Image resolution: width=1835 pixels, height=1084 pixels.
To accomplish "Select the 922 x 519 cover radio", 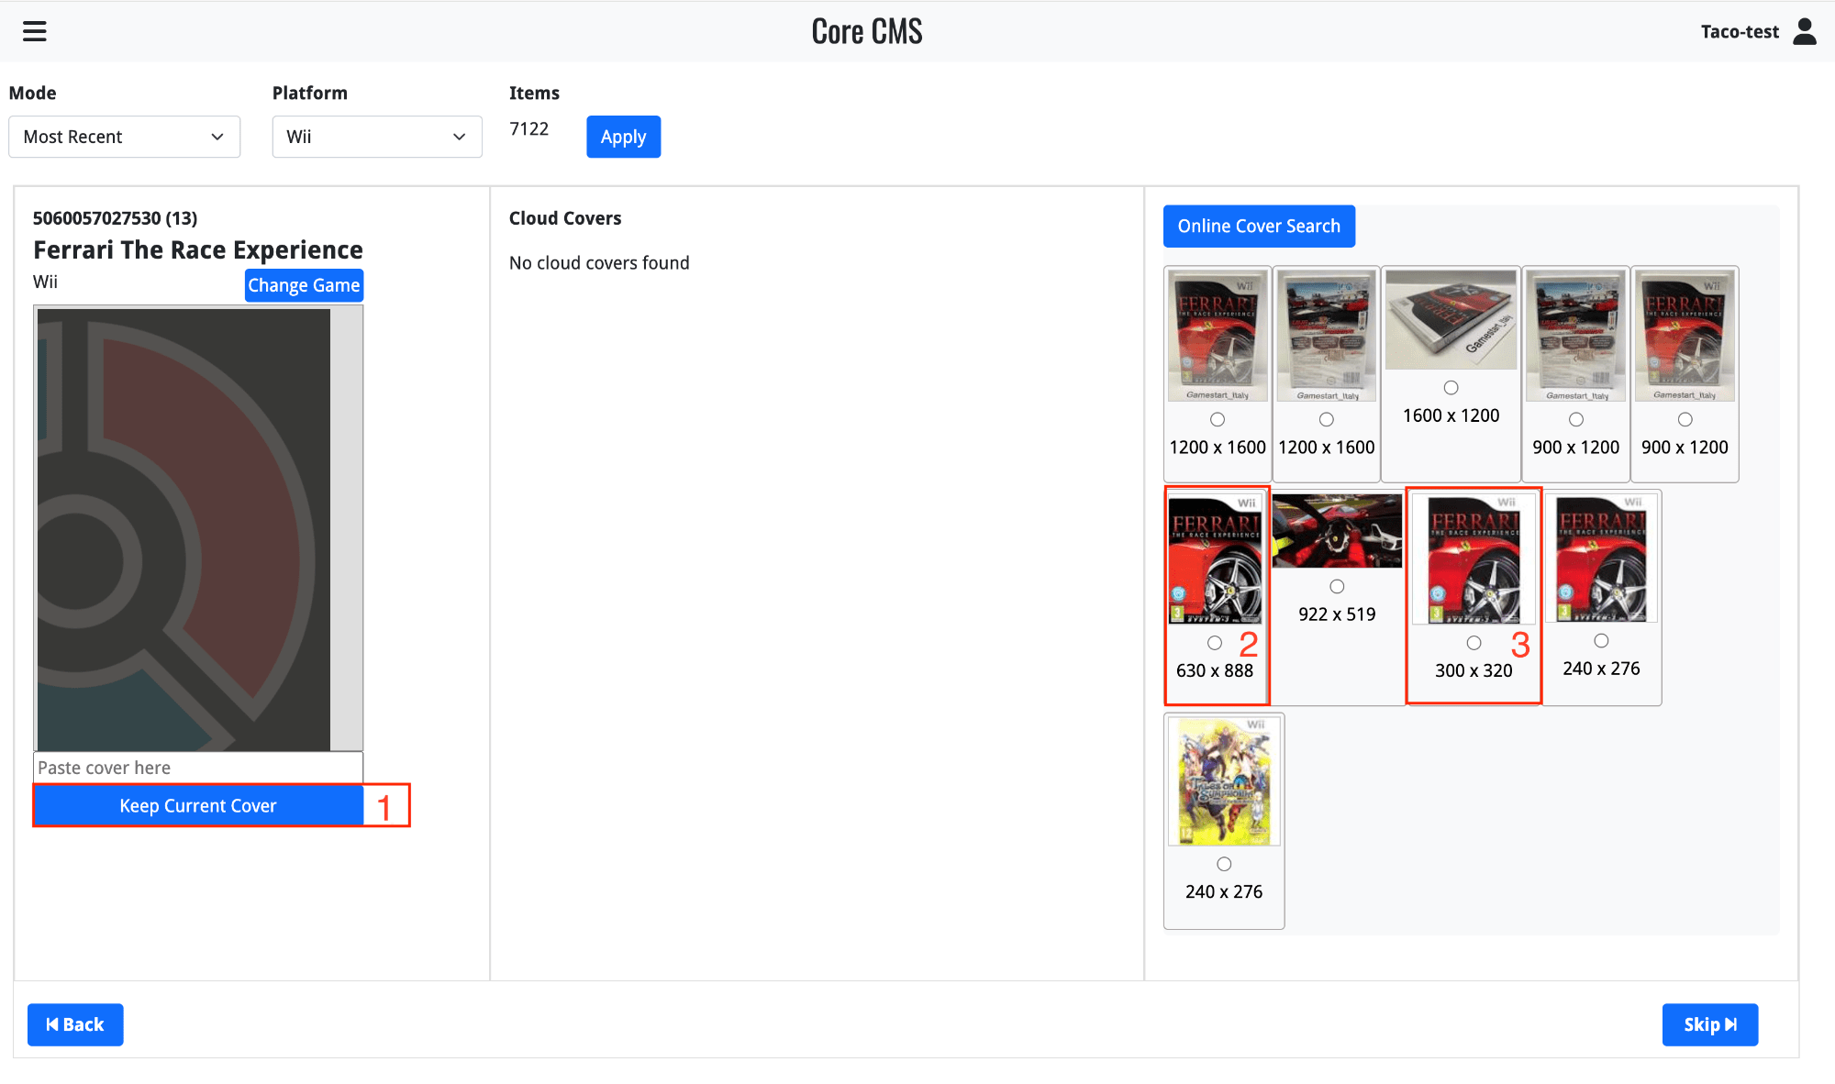I will [x=1337, y=586].
